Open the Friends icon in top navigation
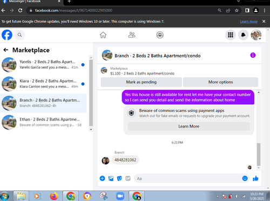270x201 pixels. coord(132,35)
